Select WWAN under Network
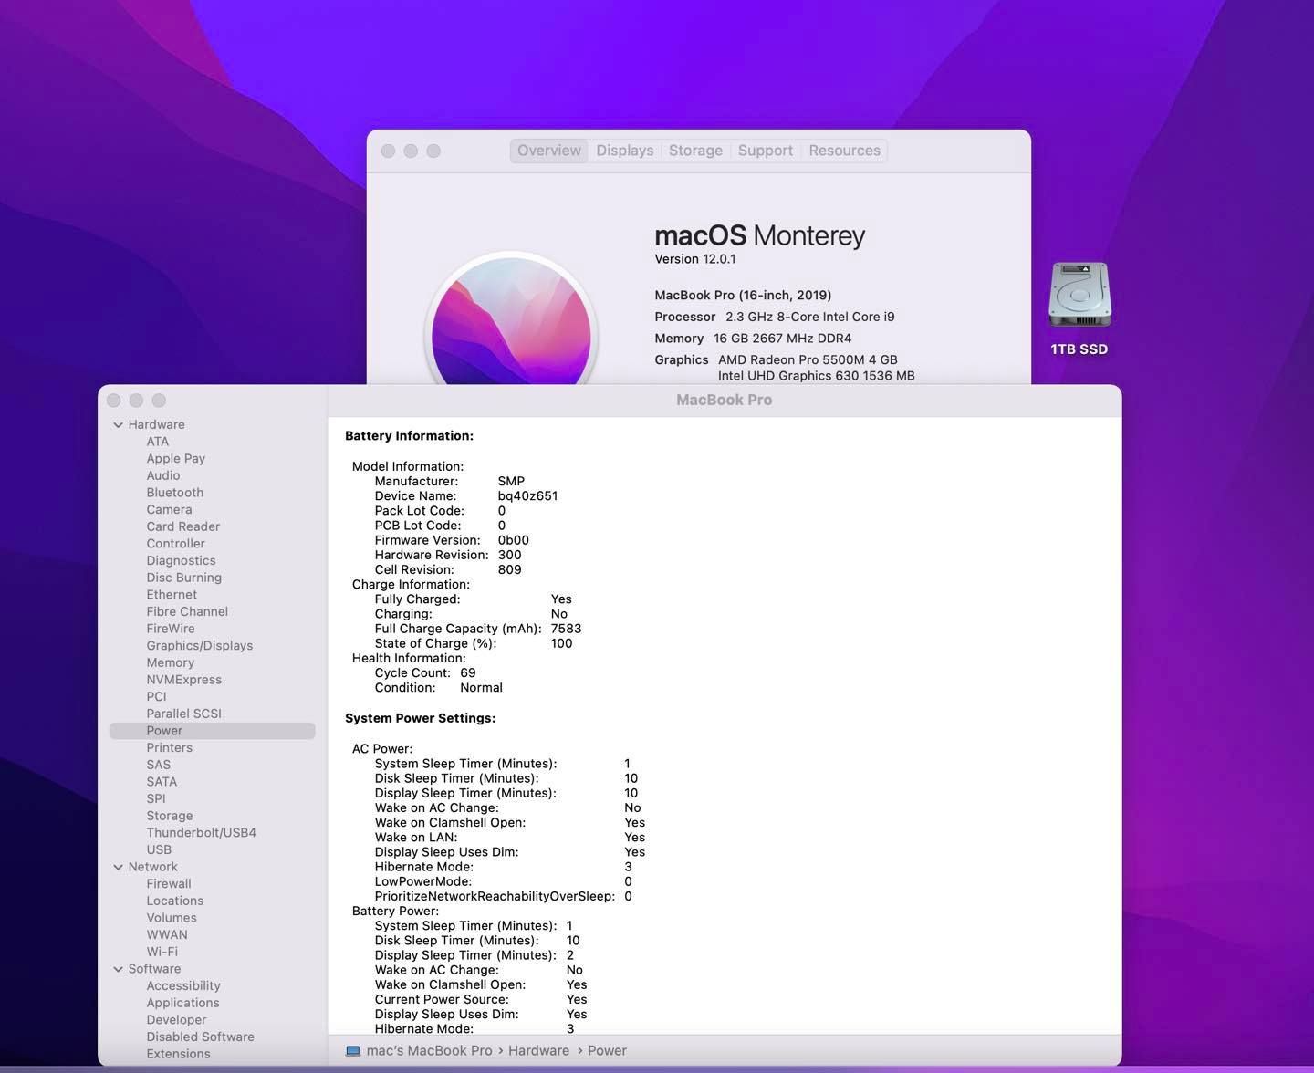Screen dimensions: 1314x1073 (167, 935)
